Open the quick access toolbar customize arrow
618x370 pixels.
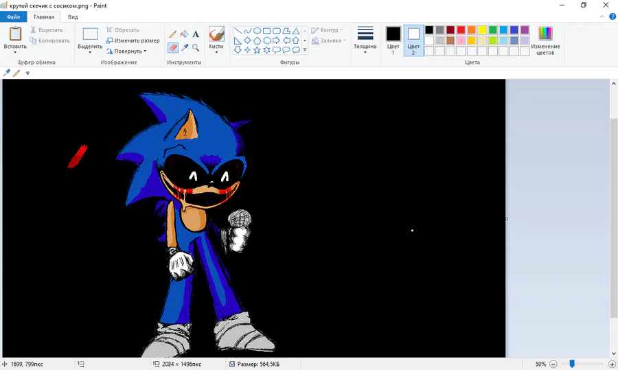tap(27, 73)
